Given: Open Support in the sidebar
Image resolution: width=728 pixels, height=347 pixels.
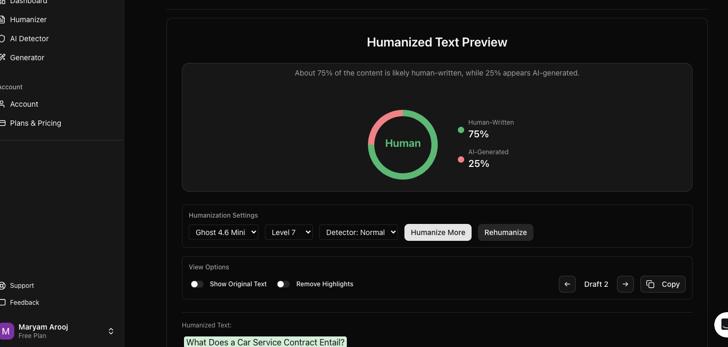Looking at the screenshot, I should coord(22,286).
